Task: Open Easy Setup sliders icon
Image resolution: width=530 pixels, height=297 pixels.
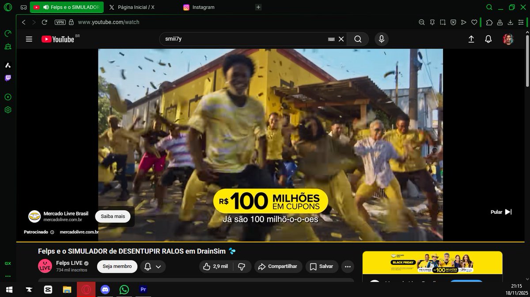Action: [521, 22]
